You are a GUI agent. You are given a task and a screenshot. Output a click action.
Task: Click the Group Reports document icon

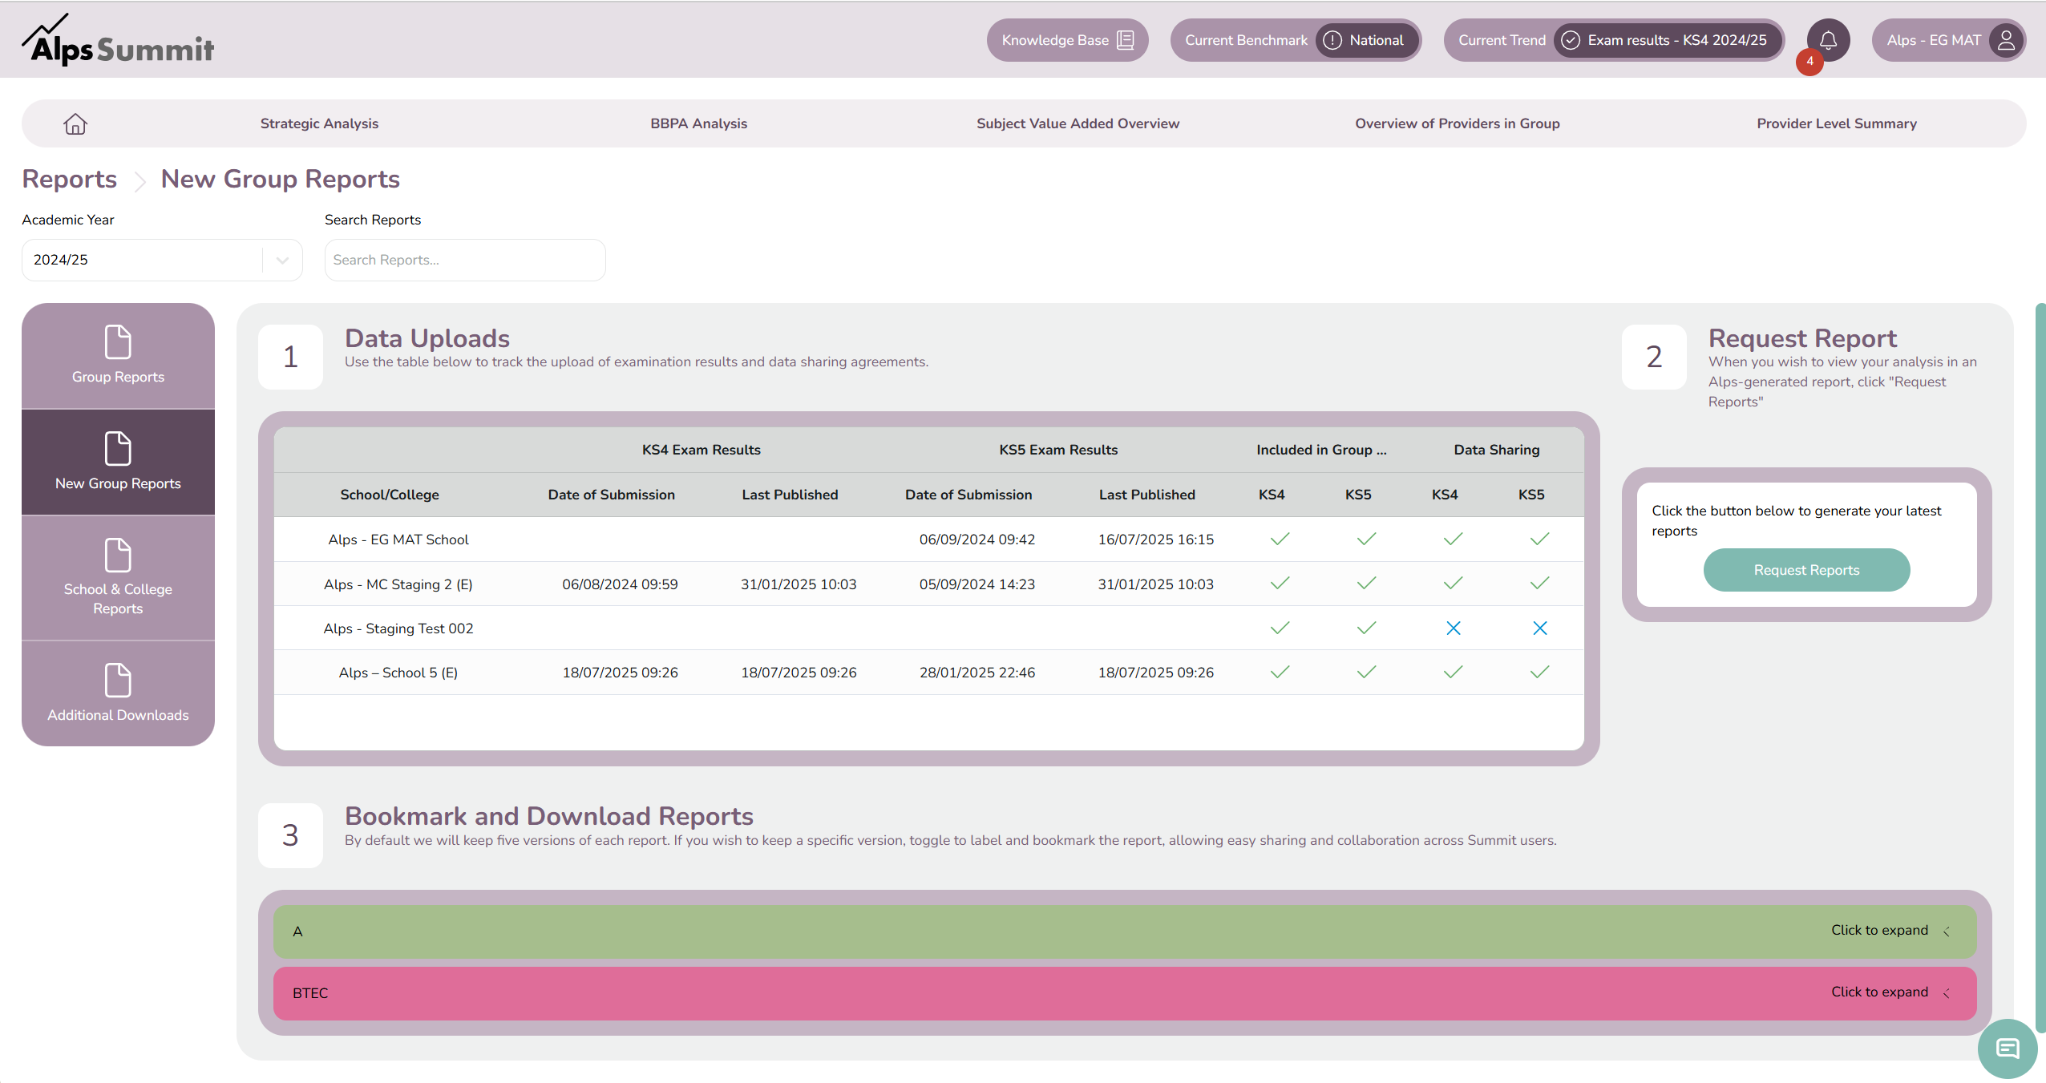118,342
